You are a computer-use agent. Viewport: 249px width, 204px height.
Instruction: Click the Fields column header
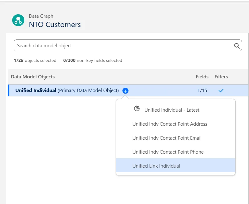tap(202, 76)
